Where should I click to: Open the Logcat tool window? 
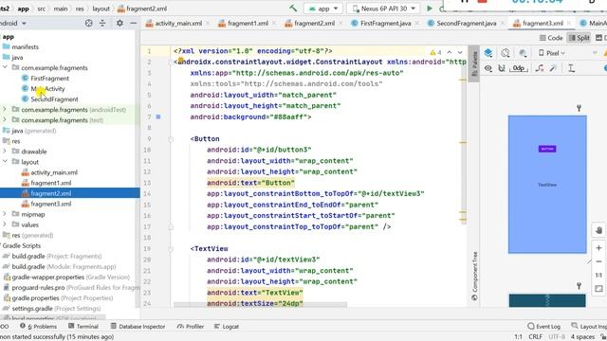tap(227, 326)
